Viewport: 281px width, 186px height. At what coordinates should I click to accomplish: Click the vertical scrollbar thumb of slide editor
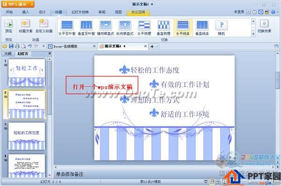coord(278,80)
